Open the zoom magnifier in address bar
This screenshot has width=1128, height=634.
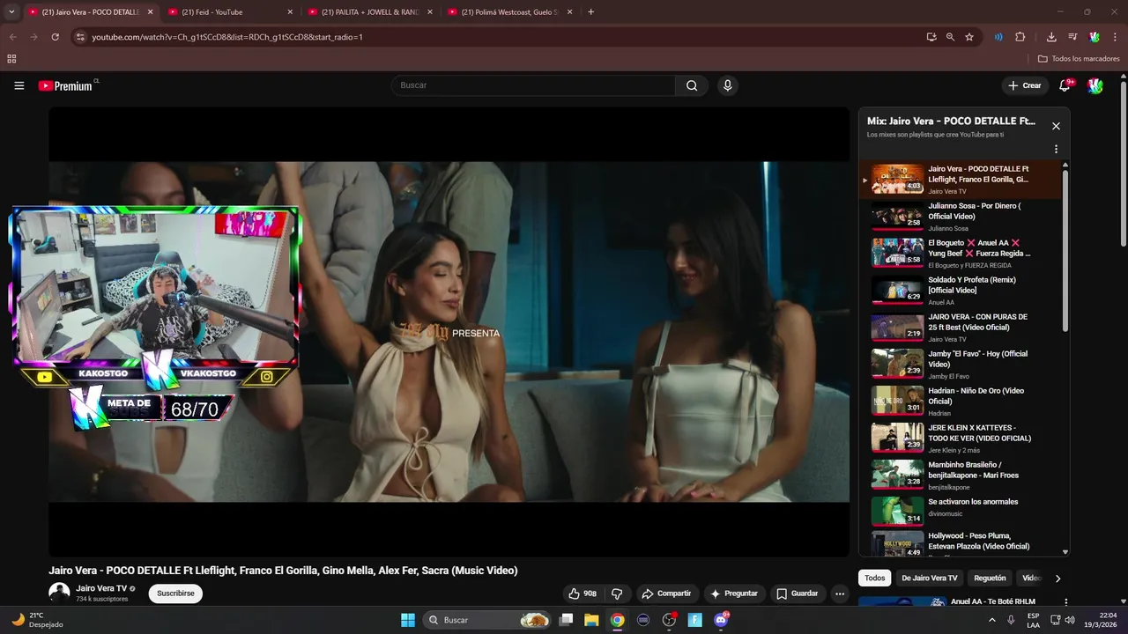pos(950,37)
